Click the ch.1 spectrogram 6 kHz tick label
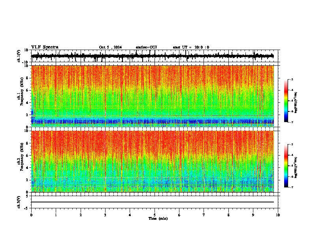Viewport: 313px width, 241px height. point(28,91)
